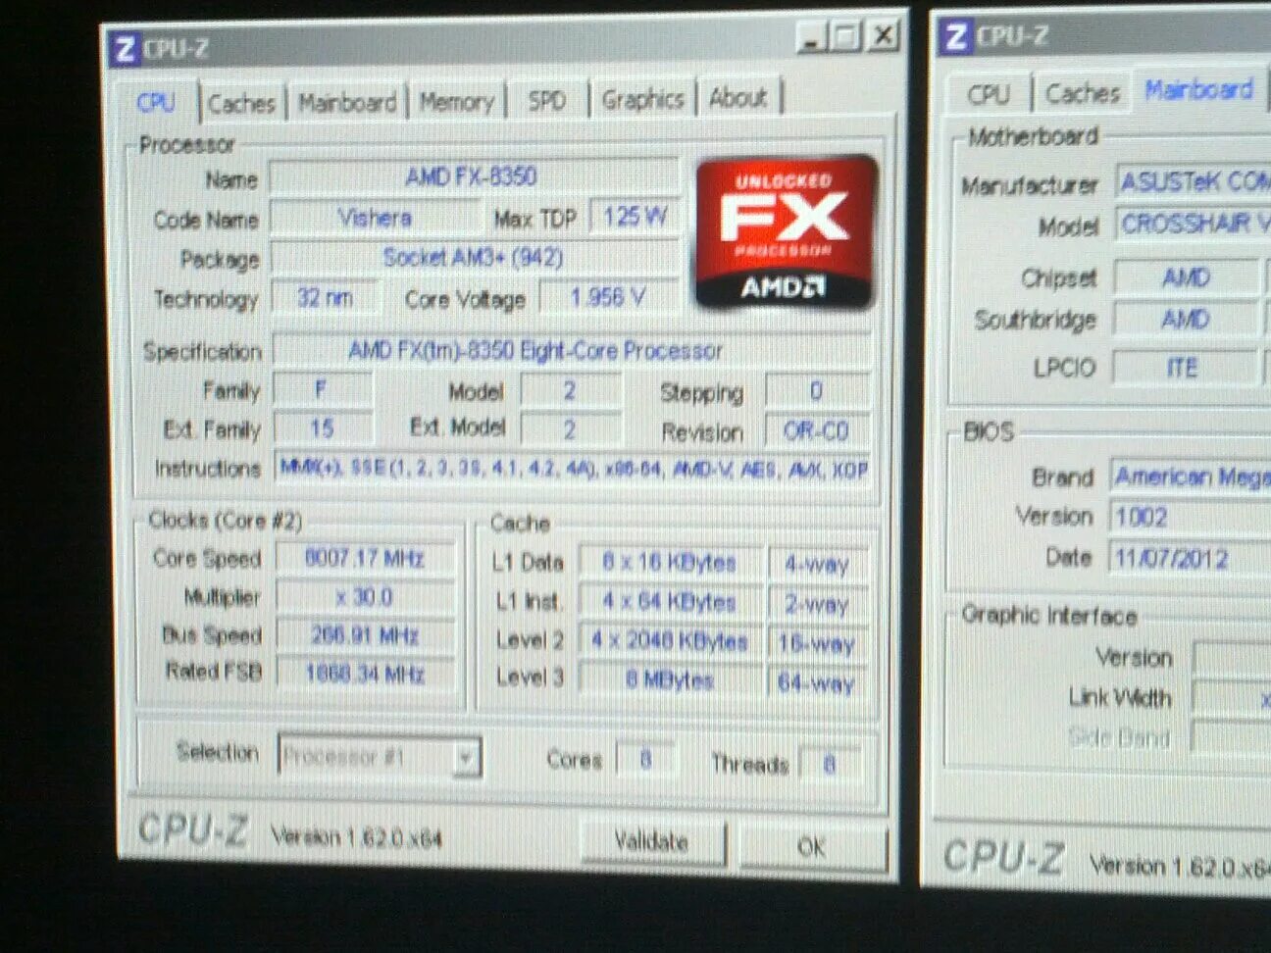1271x953 pixels.
Task: Select Mainboard tab in right CPU-Z window
Action: (x=1198, y=90)
